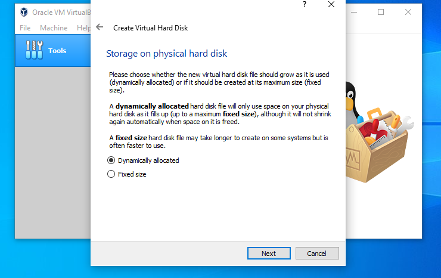Click the 'Storage on physical hard disk' heading
The width and height of the screenshot is (441, 278).
click(x=166, y=54)
